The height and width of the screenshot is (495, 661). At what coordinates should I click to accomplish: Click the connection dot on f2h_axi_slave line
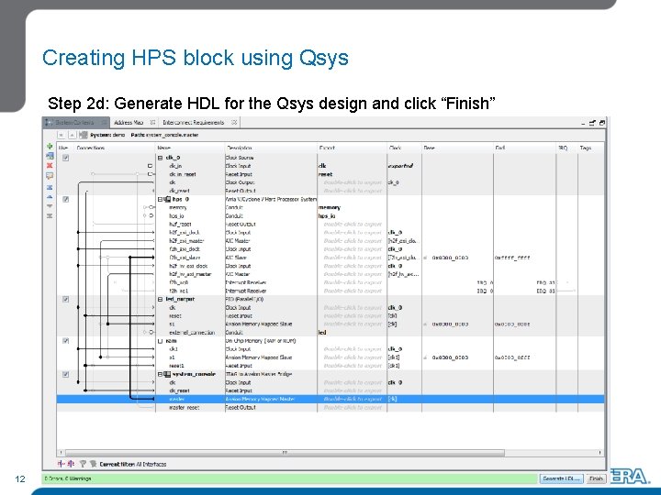pos(130,258)
